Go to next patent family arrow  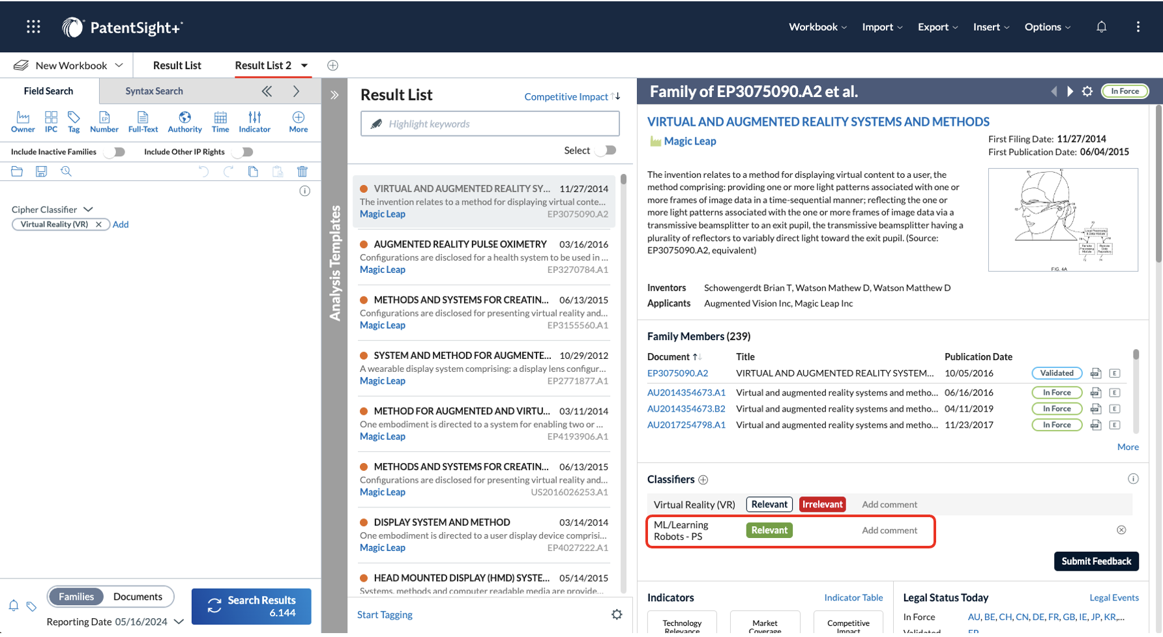1070,91
